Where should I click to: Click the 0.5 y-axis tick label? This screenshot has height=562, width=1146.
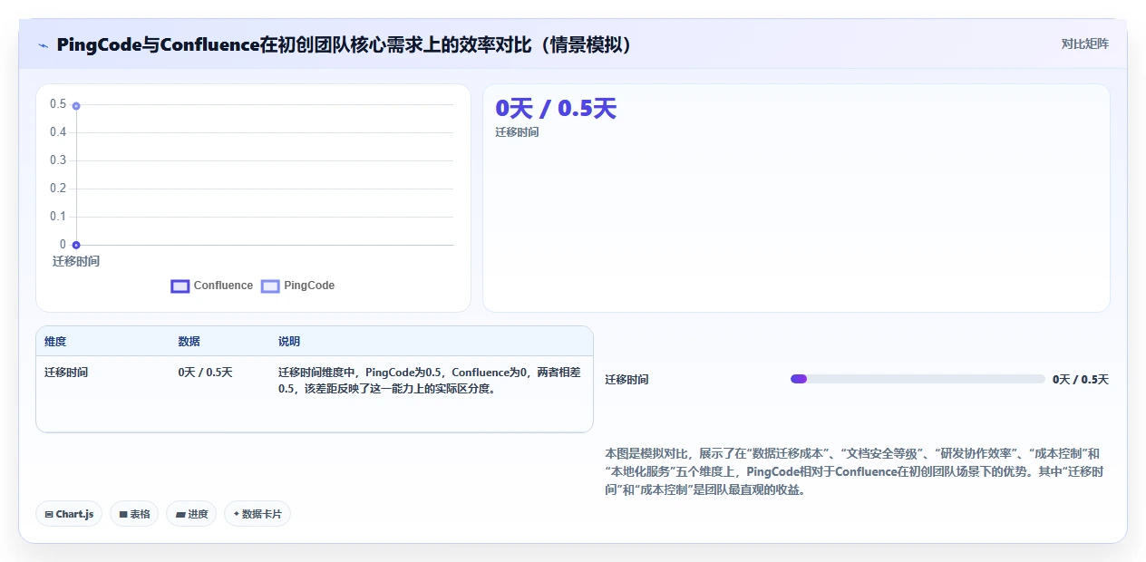coord(58,104)
